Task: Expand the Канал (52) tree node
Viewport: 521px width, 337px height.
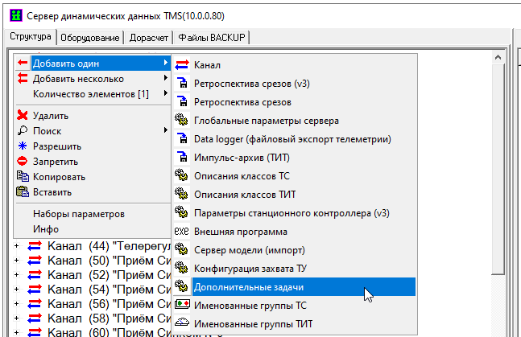Action: point(17,274)
